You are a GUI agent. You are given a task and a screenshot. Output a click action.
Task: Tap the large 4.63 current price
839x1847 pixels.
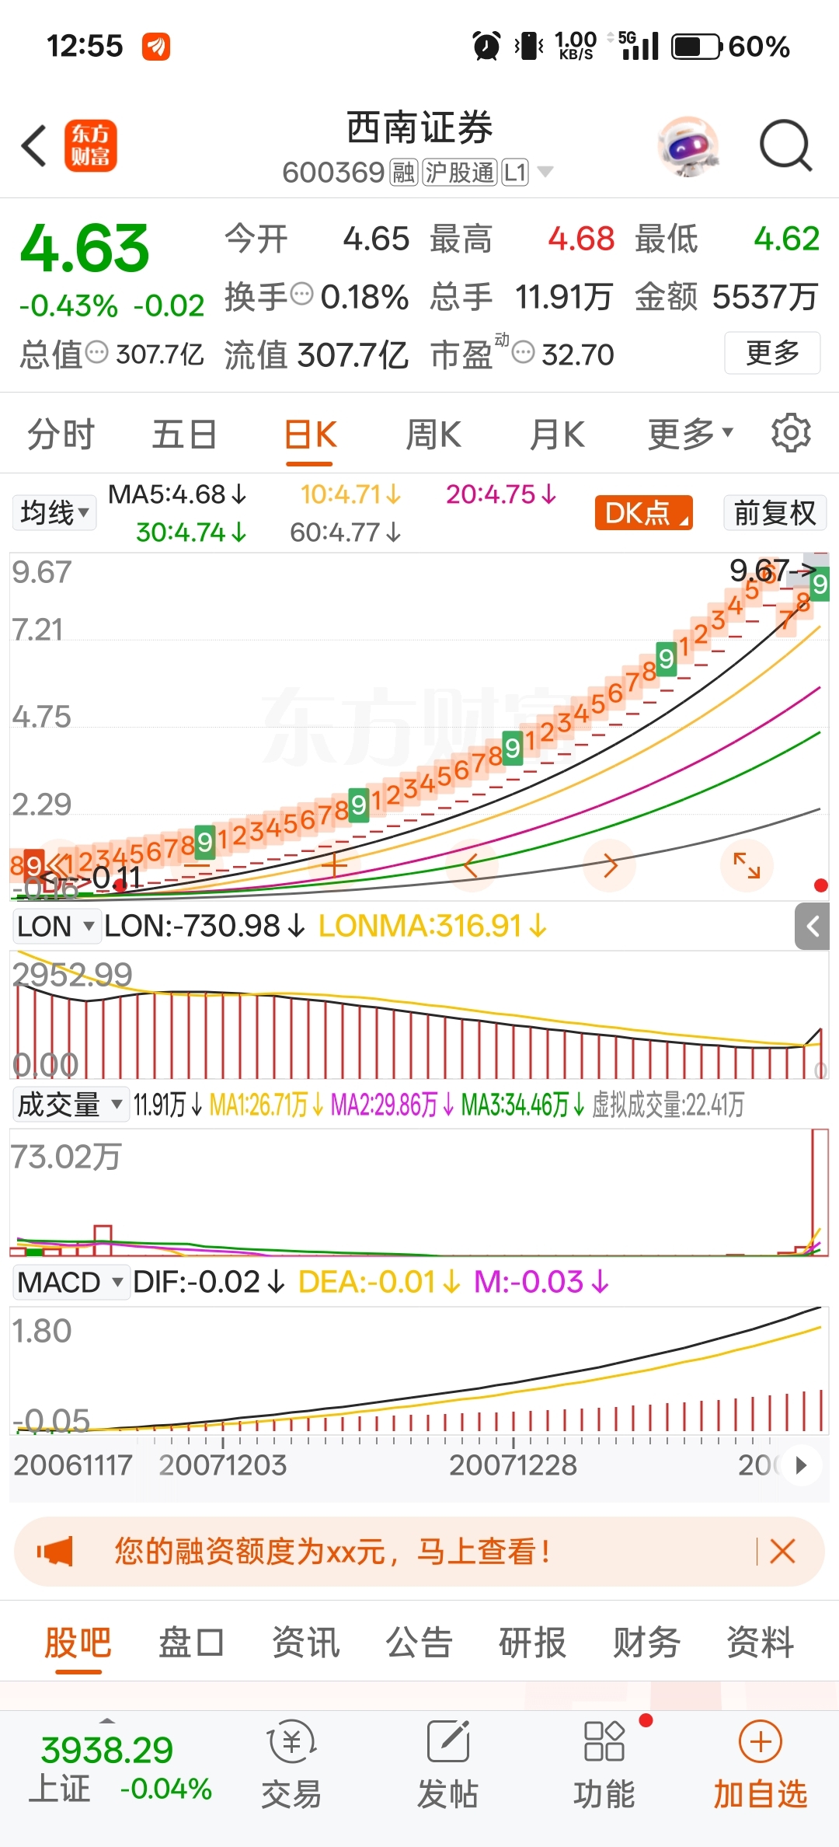85,249
